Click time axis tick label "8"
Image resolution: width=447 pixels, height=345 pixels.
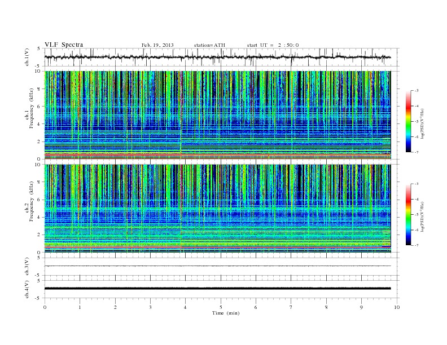pyautogui.click(x=326, y=307)
